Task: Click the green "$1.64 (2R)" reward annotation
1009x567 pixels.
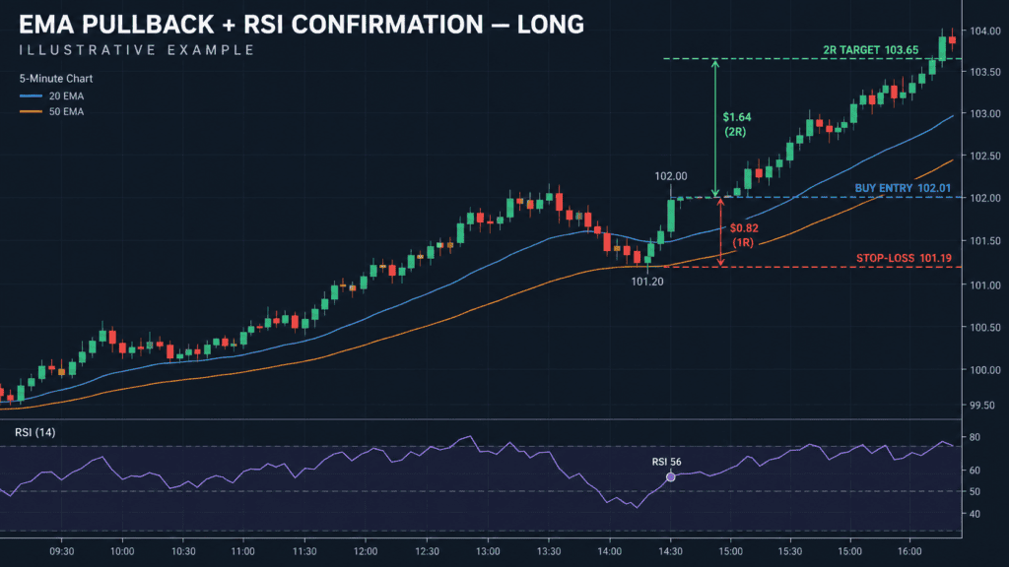Action: pos(736,124)
